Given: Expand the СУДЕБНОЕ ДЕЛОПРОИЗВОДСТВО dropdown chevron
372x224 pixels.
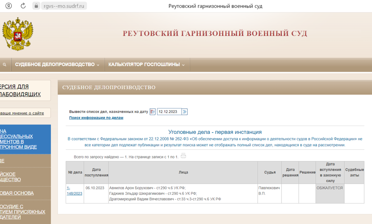Looking at the screenshot, I should [x=99, y=65].
